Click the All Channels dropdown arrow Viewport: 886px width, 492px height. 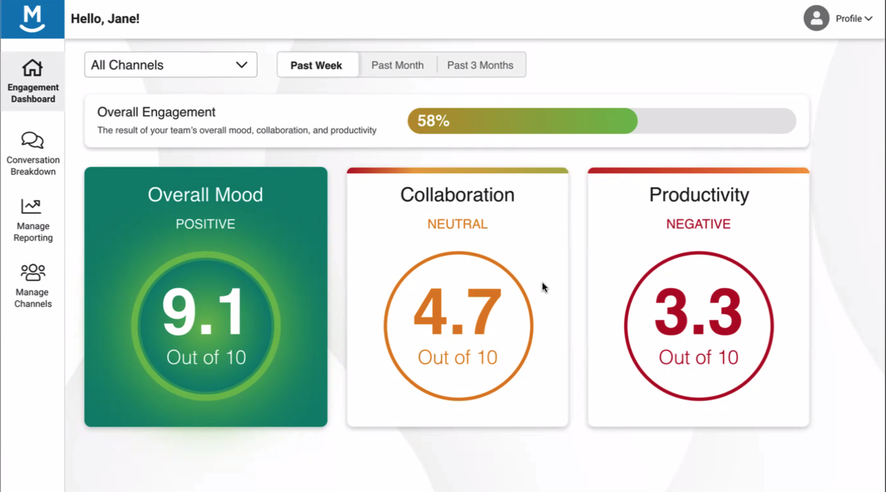click(242, 65)
